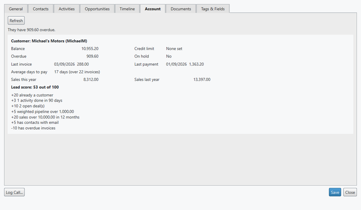
Task: Select '+10 2 open deal(s)' line
Action: coord(28,106)
